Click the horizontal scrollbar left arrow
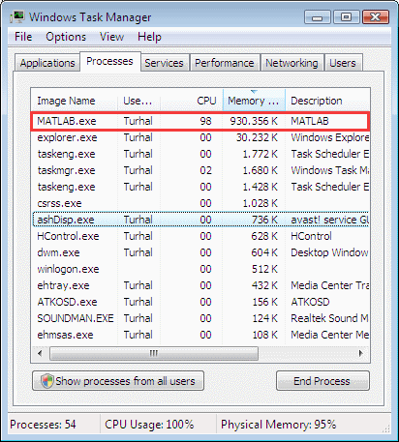Viewport: 399px width, 442px height. pyautogui.click(x=40, y=353)
